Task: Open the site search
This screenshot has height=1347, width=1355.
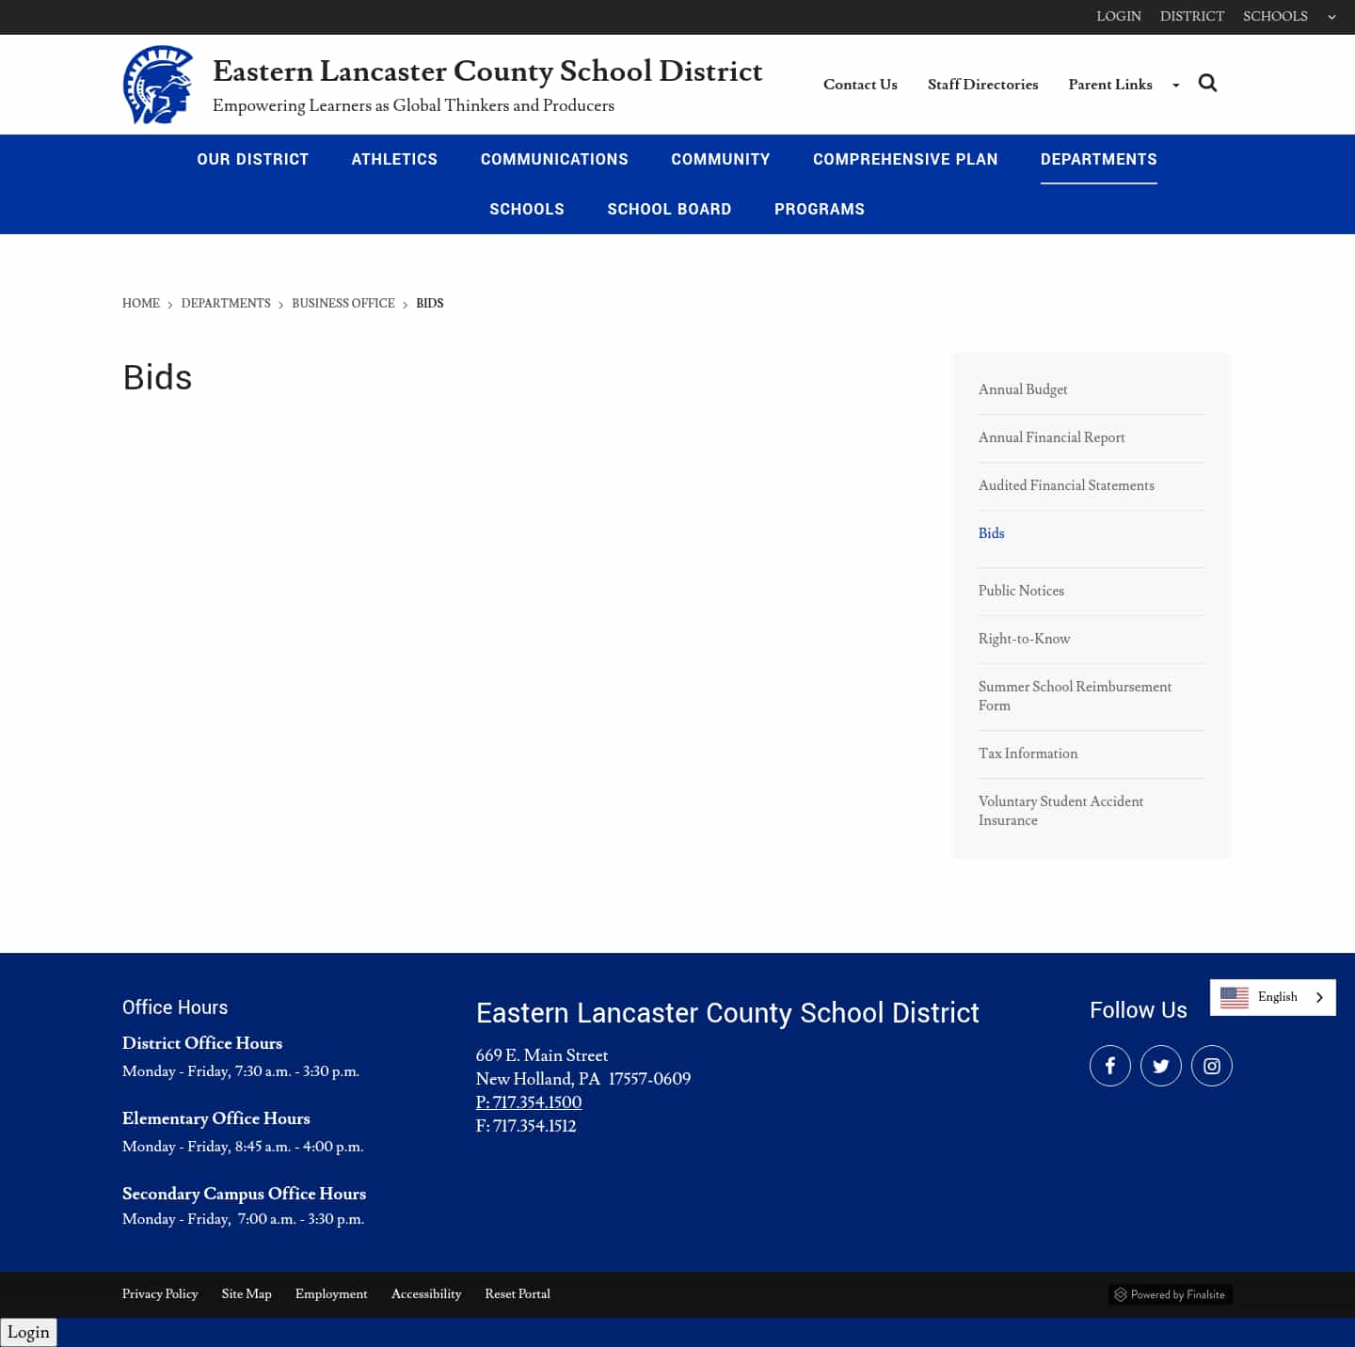Action: point(1208,83)
